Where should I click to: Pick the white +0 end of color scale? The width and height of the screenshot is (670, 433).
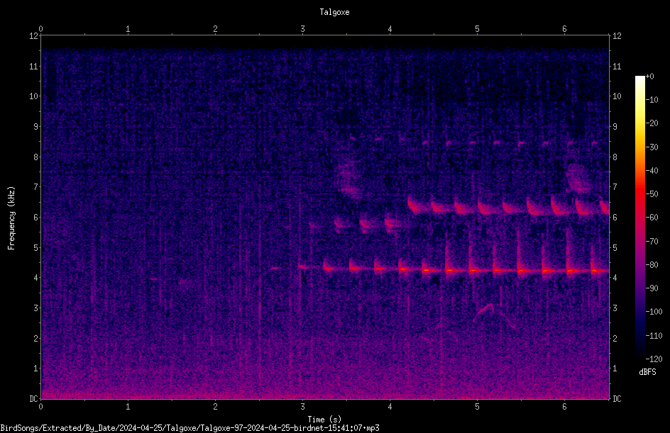pos(639,78)
